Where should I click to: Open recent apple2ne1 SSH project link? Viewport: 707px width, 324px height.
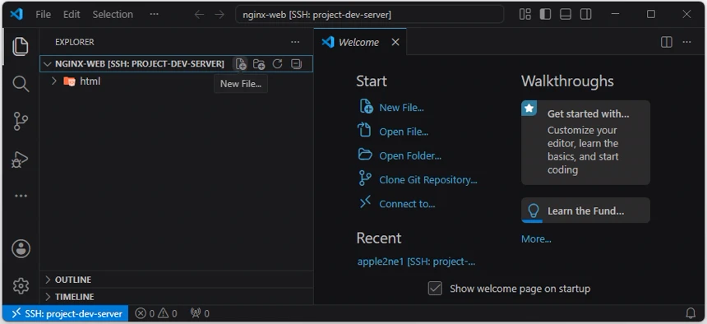416,262
